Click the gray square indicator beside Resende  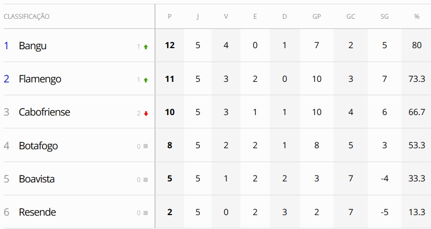coord(146,213)
